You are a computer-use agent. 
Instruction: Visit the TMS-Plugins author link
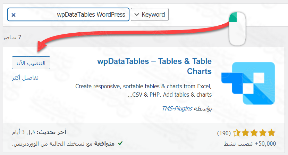pyautogui.click(x=177, y=108)
